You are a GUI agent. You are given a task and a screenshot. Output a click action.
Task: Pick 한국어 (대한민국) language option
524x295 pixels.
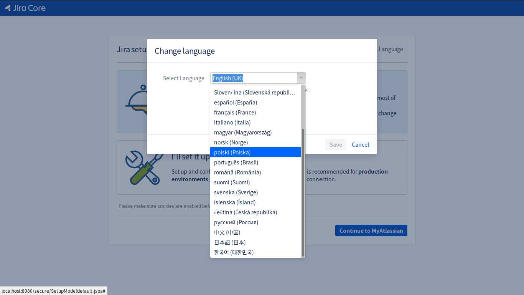click(x=255, y=252)
